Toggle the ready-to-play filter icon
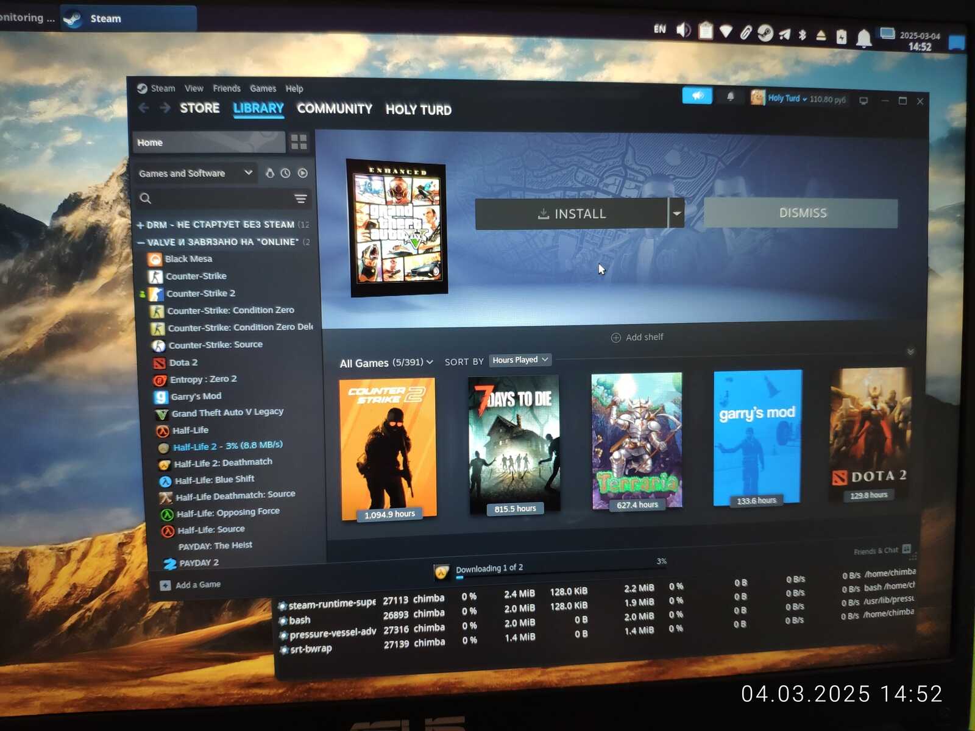This screenshot has width=975, height=731. click(x=269, y=173)
